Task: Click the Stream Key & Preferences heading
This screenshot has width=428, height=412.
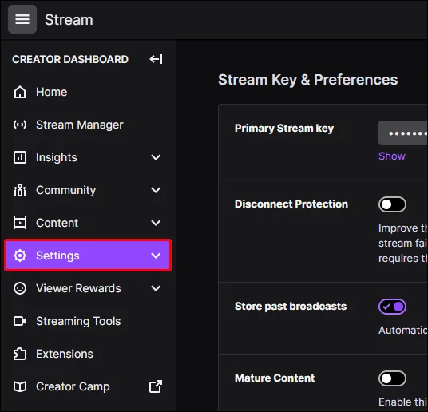Action: point(307,80)
